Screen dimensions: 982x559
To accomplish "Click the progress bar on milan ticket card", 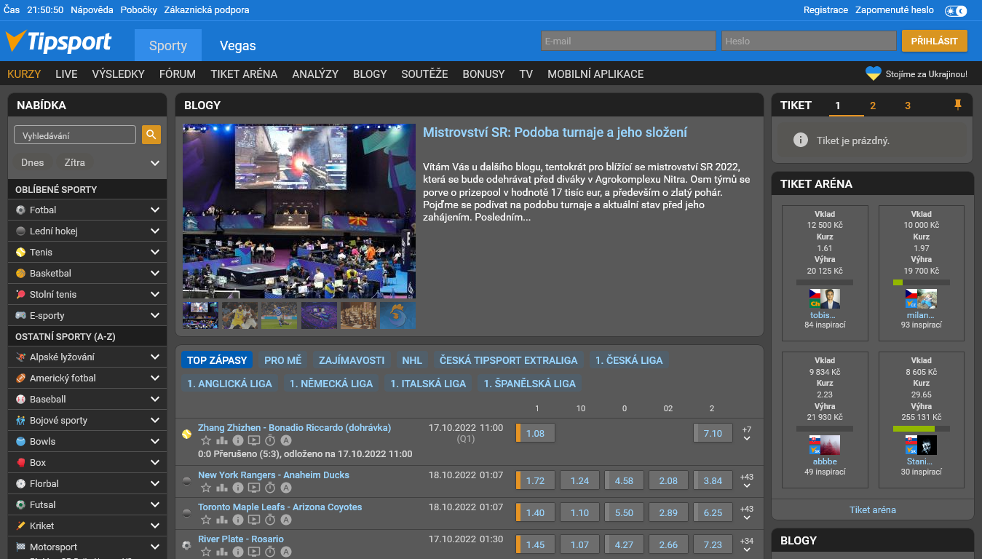I will pyautogui.click(x=922, y=282).
